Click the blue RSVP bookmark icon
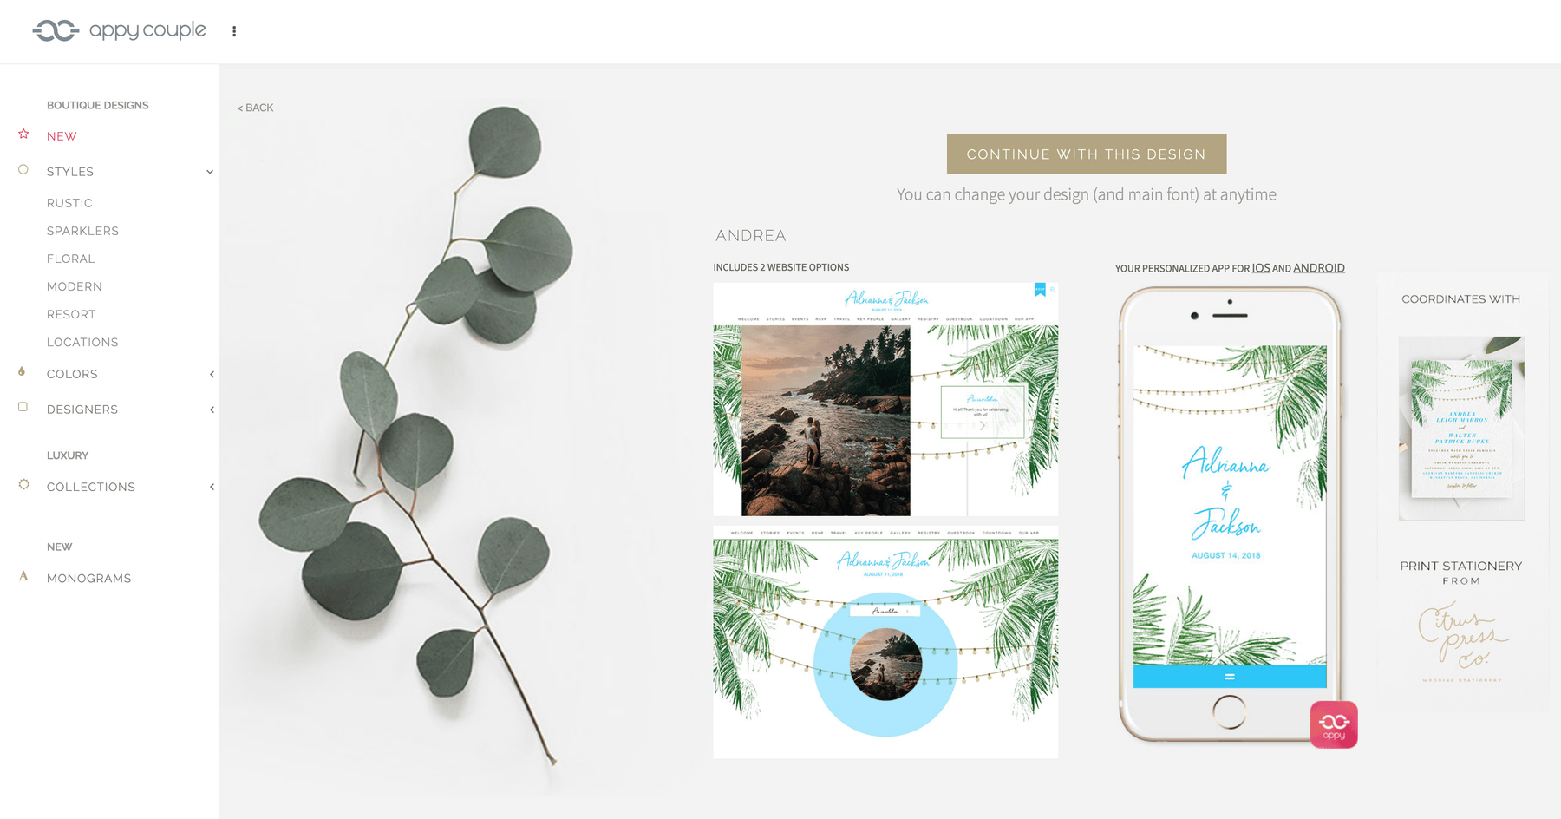This screenshot has height=819, width=1561. [1040, 290]
